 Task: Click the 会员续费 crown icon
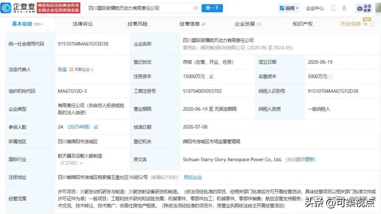click(364, 8)
